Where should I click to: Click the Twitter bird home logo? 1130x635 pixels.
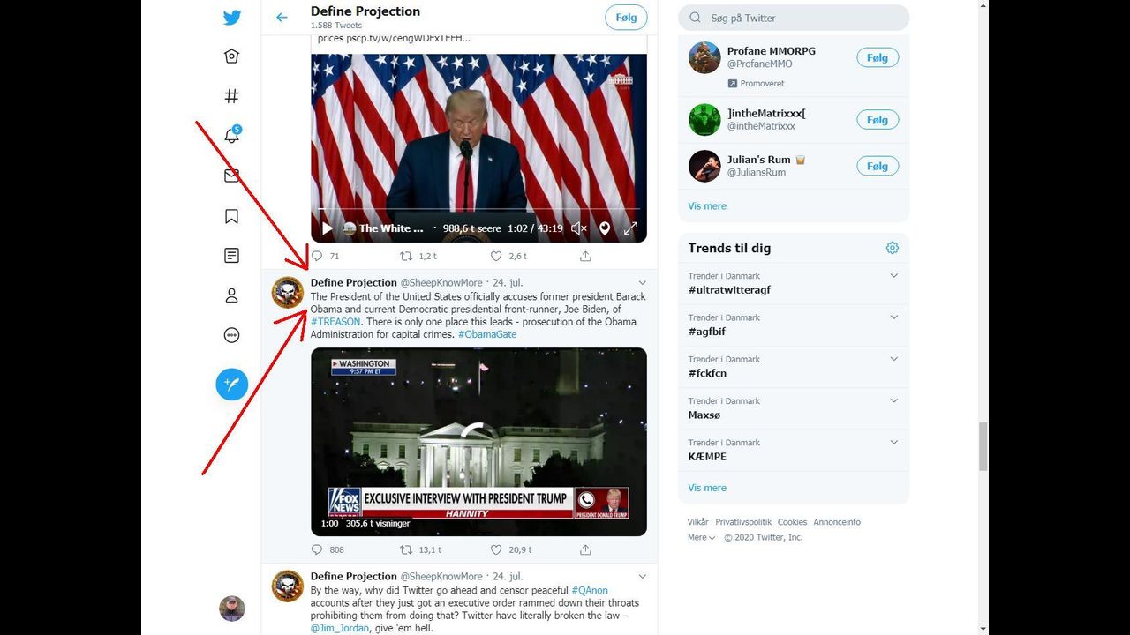[231, 18]
